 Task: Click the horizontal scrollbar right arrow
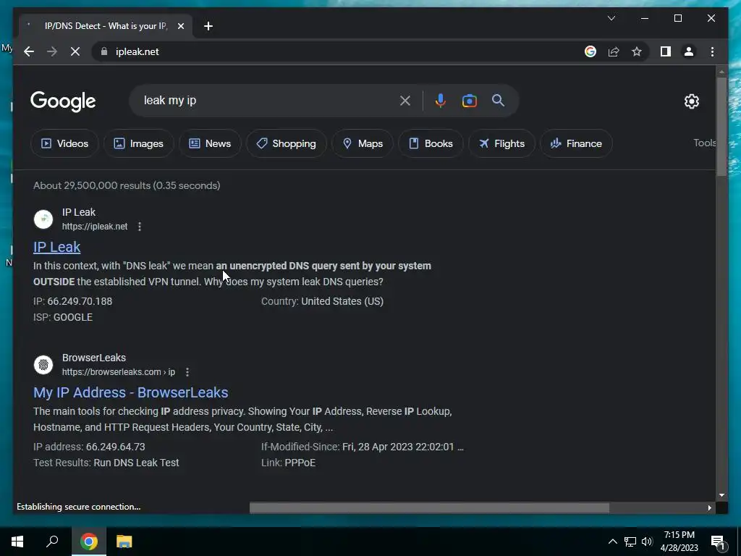(709, 507)
